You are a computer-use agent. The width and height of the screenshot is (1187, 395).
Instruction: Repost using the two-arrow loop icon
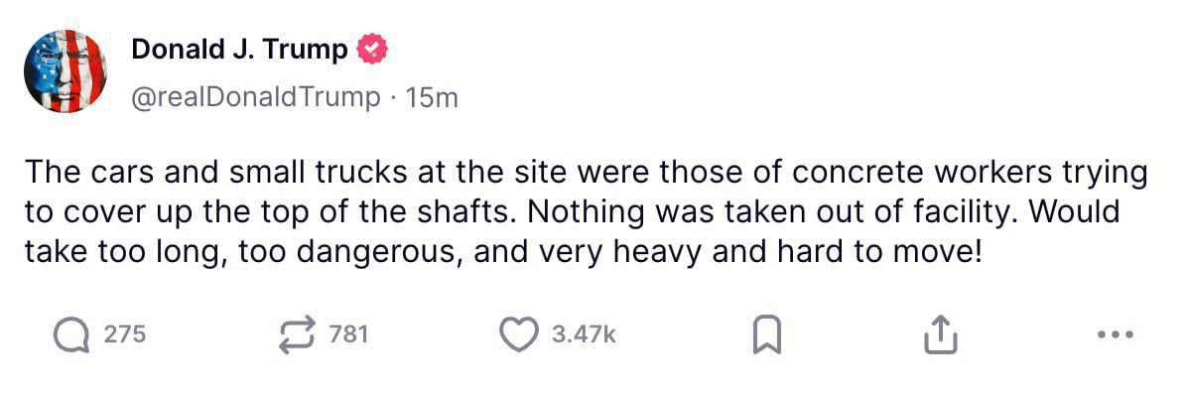(296, 335)
